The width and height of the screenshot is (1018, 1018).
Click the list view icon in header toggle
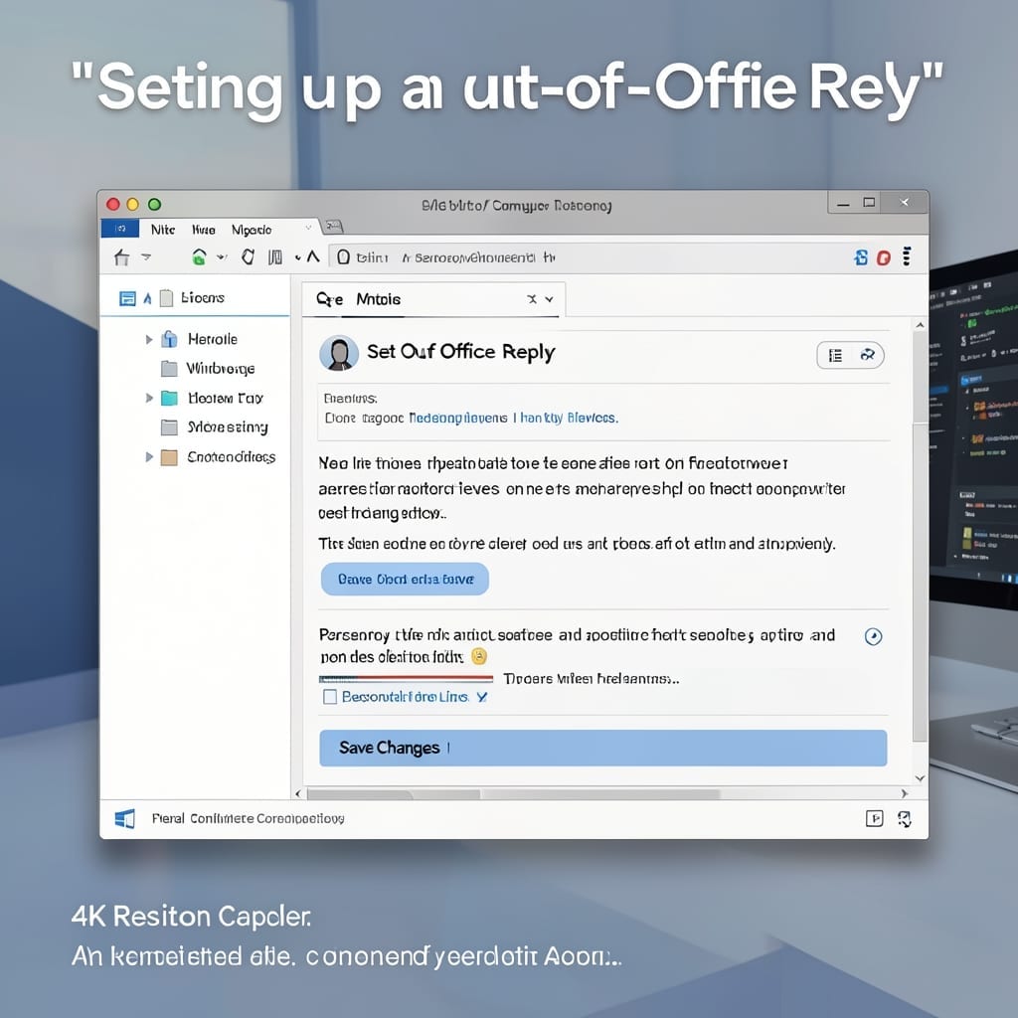[x=835, y=355]
